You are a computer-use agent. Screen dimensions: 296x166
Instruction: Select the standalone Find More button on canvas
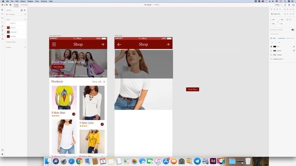click(x=192, y=89)
